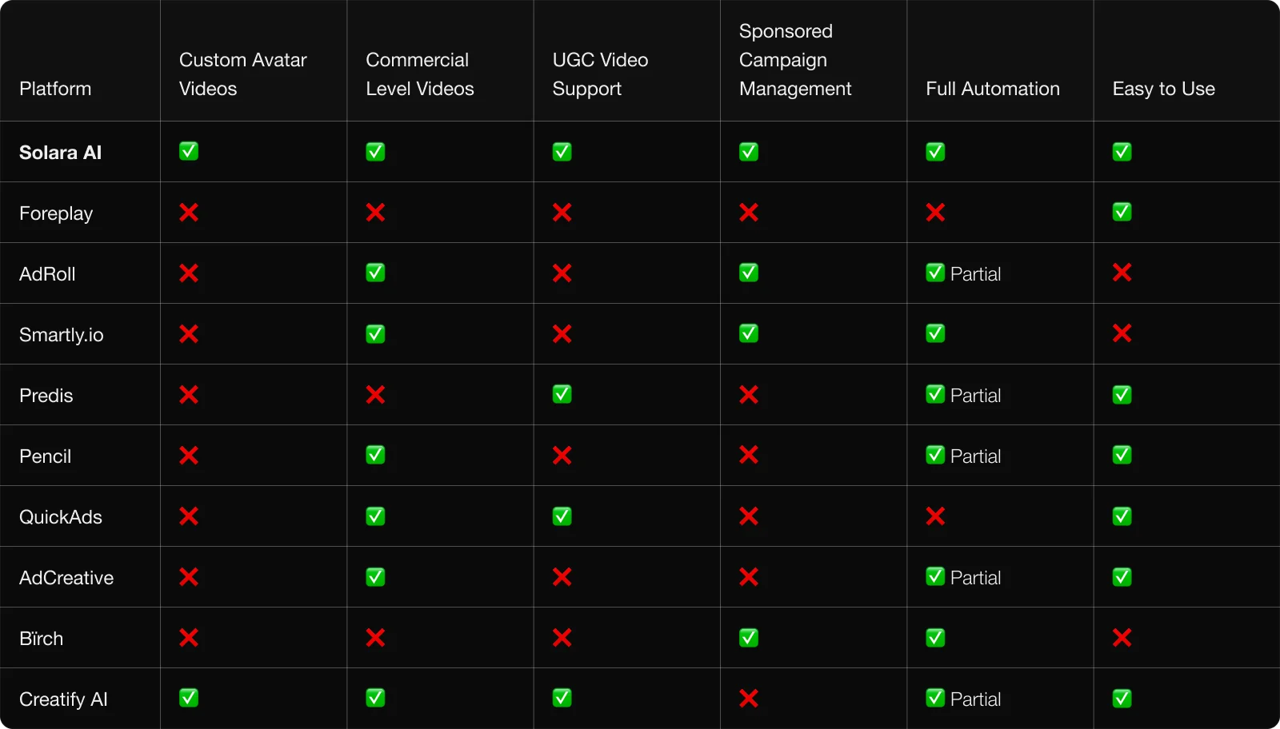Click Foreplay's Easy to Use checkmark
Screen dimensions: 1280x729
pos(1122,212)
